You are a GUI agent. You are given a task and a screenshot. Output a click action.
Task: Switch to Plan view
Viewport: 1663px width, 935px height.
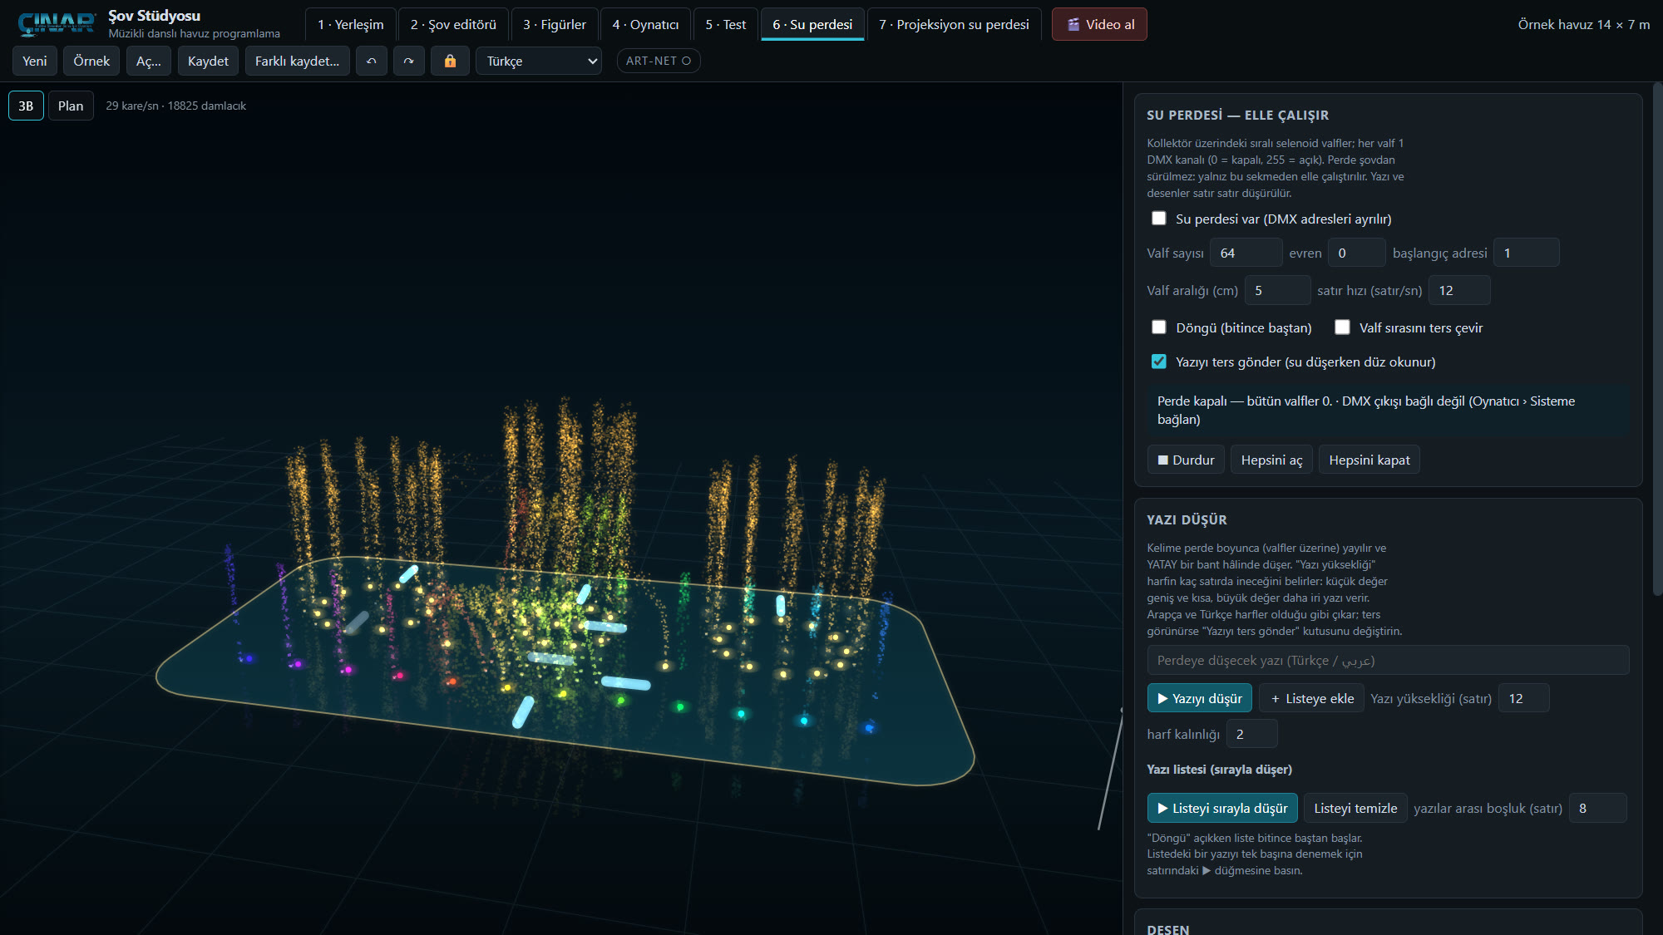pos(71,106)
